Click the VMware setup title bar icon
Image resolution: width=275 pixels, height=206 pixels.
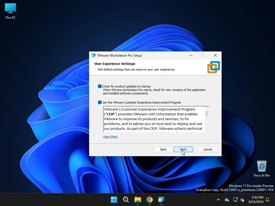pyautogui.click(x=93, y=55)
